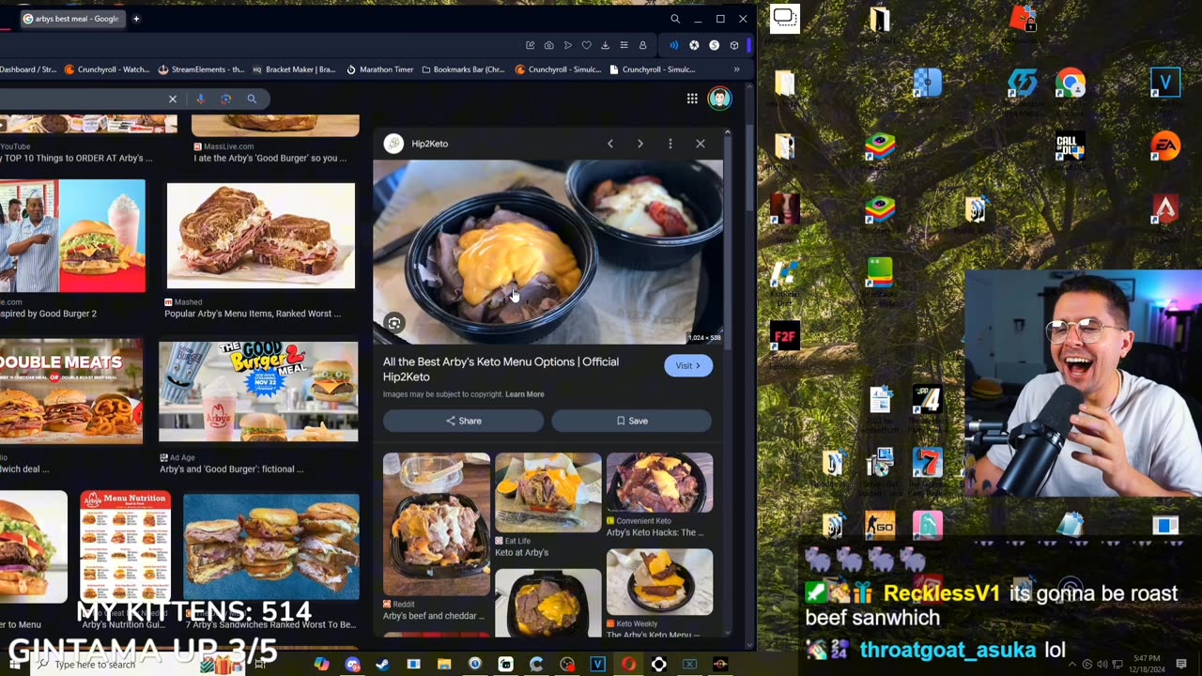Screen dimensions: 1202x676
Task: Open the 'Marathon Timer' bookmark
Action: point(380,69)
